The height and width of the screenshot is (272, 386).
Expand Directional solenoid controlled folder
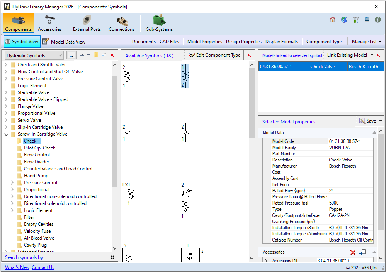(12, 203)
